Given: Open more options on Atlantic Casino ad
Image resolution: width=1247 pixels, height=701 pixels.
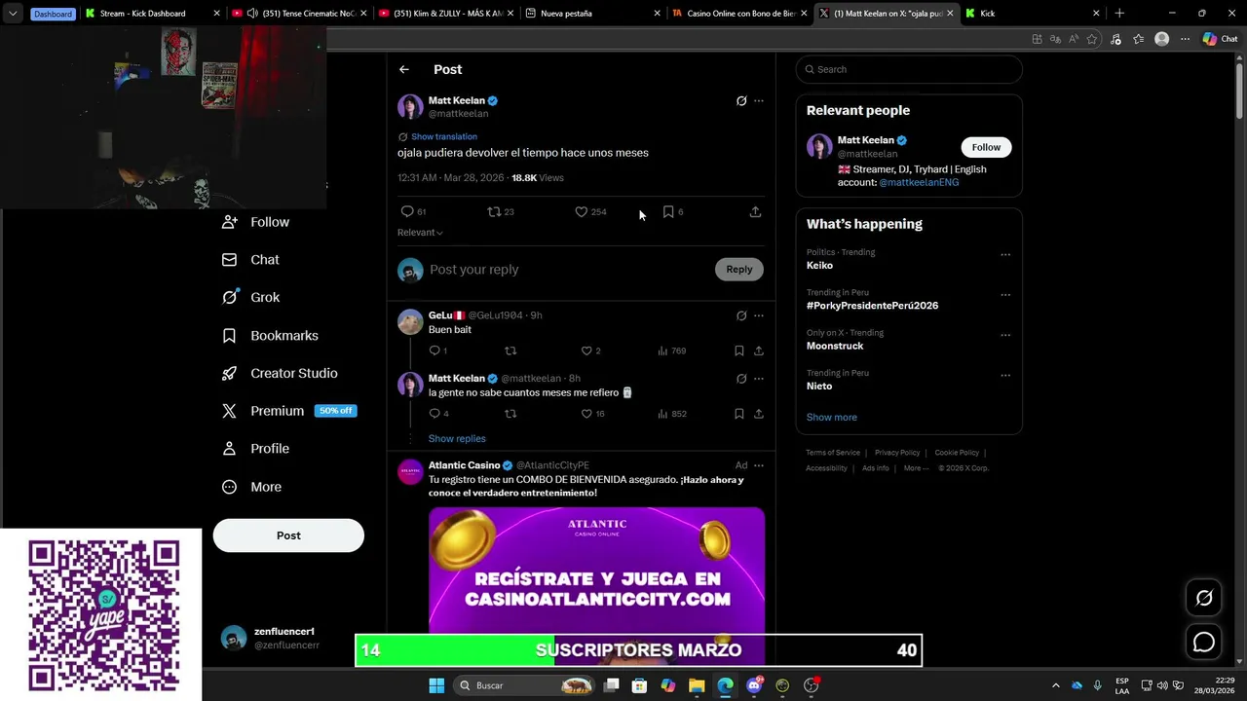Looking at the screenshot, I should (759, 465).
